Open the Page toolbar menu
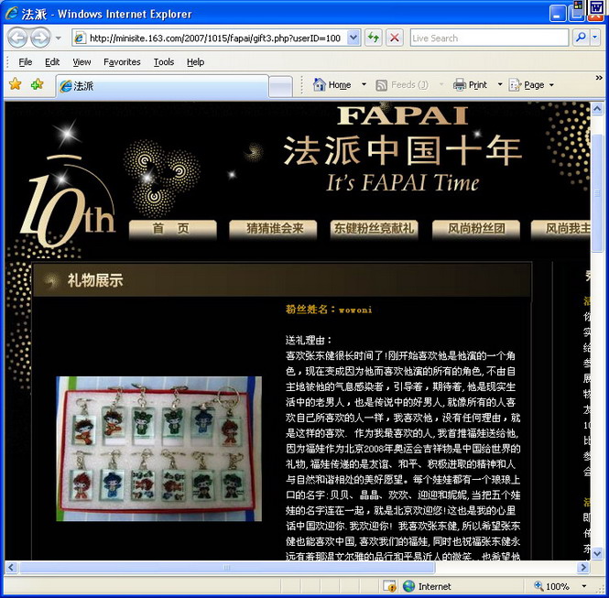This screenshot has width=609, height=598. tap(531, 84)
